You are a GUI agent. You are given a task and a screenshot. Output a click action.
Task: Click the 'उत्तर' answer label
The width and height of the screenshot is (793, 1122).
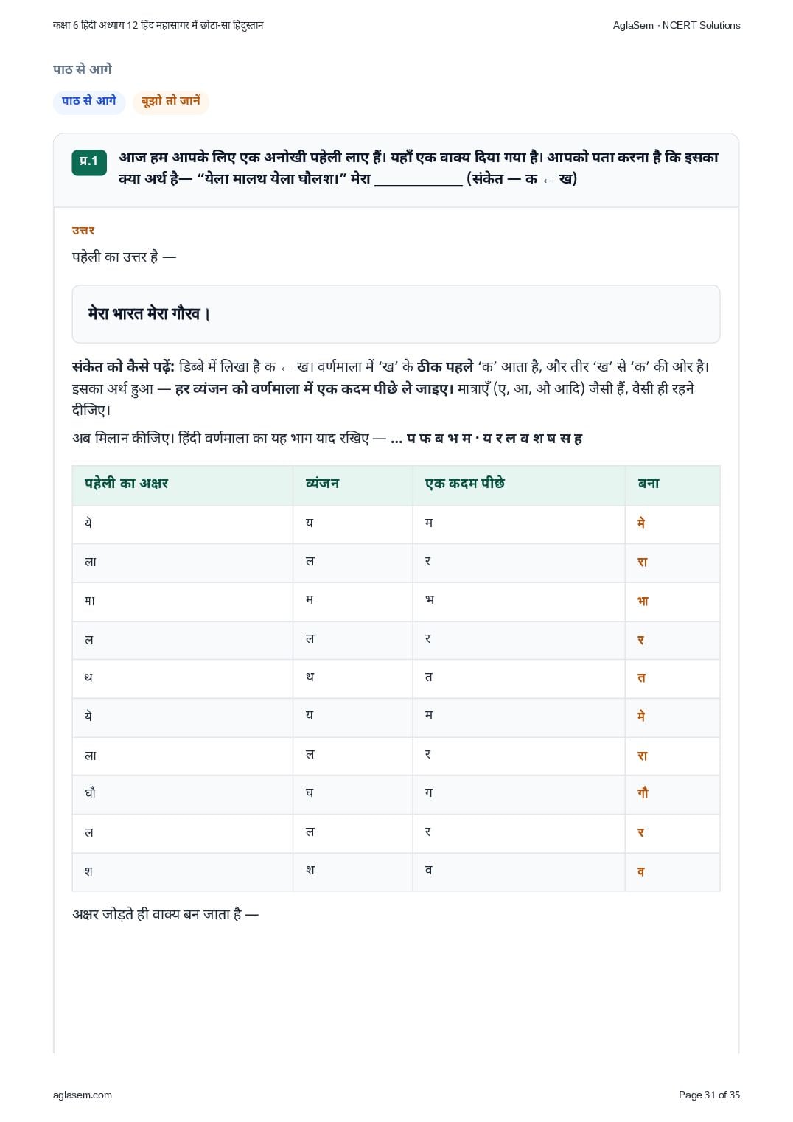click(83, 231)
